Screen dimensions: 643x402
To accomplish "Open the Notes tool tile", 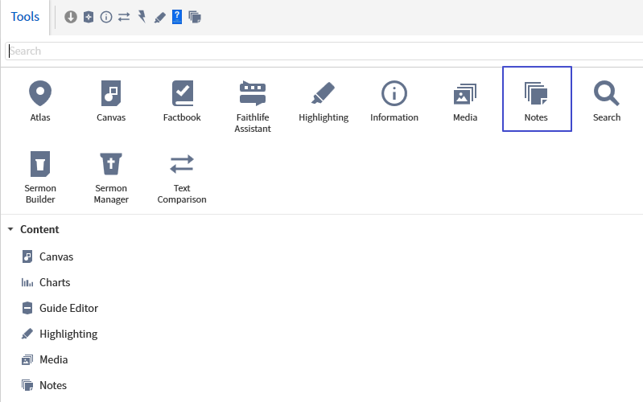I will pyautogui.click(x=537, y=99).
